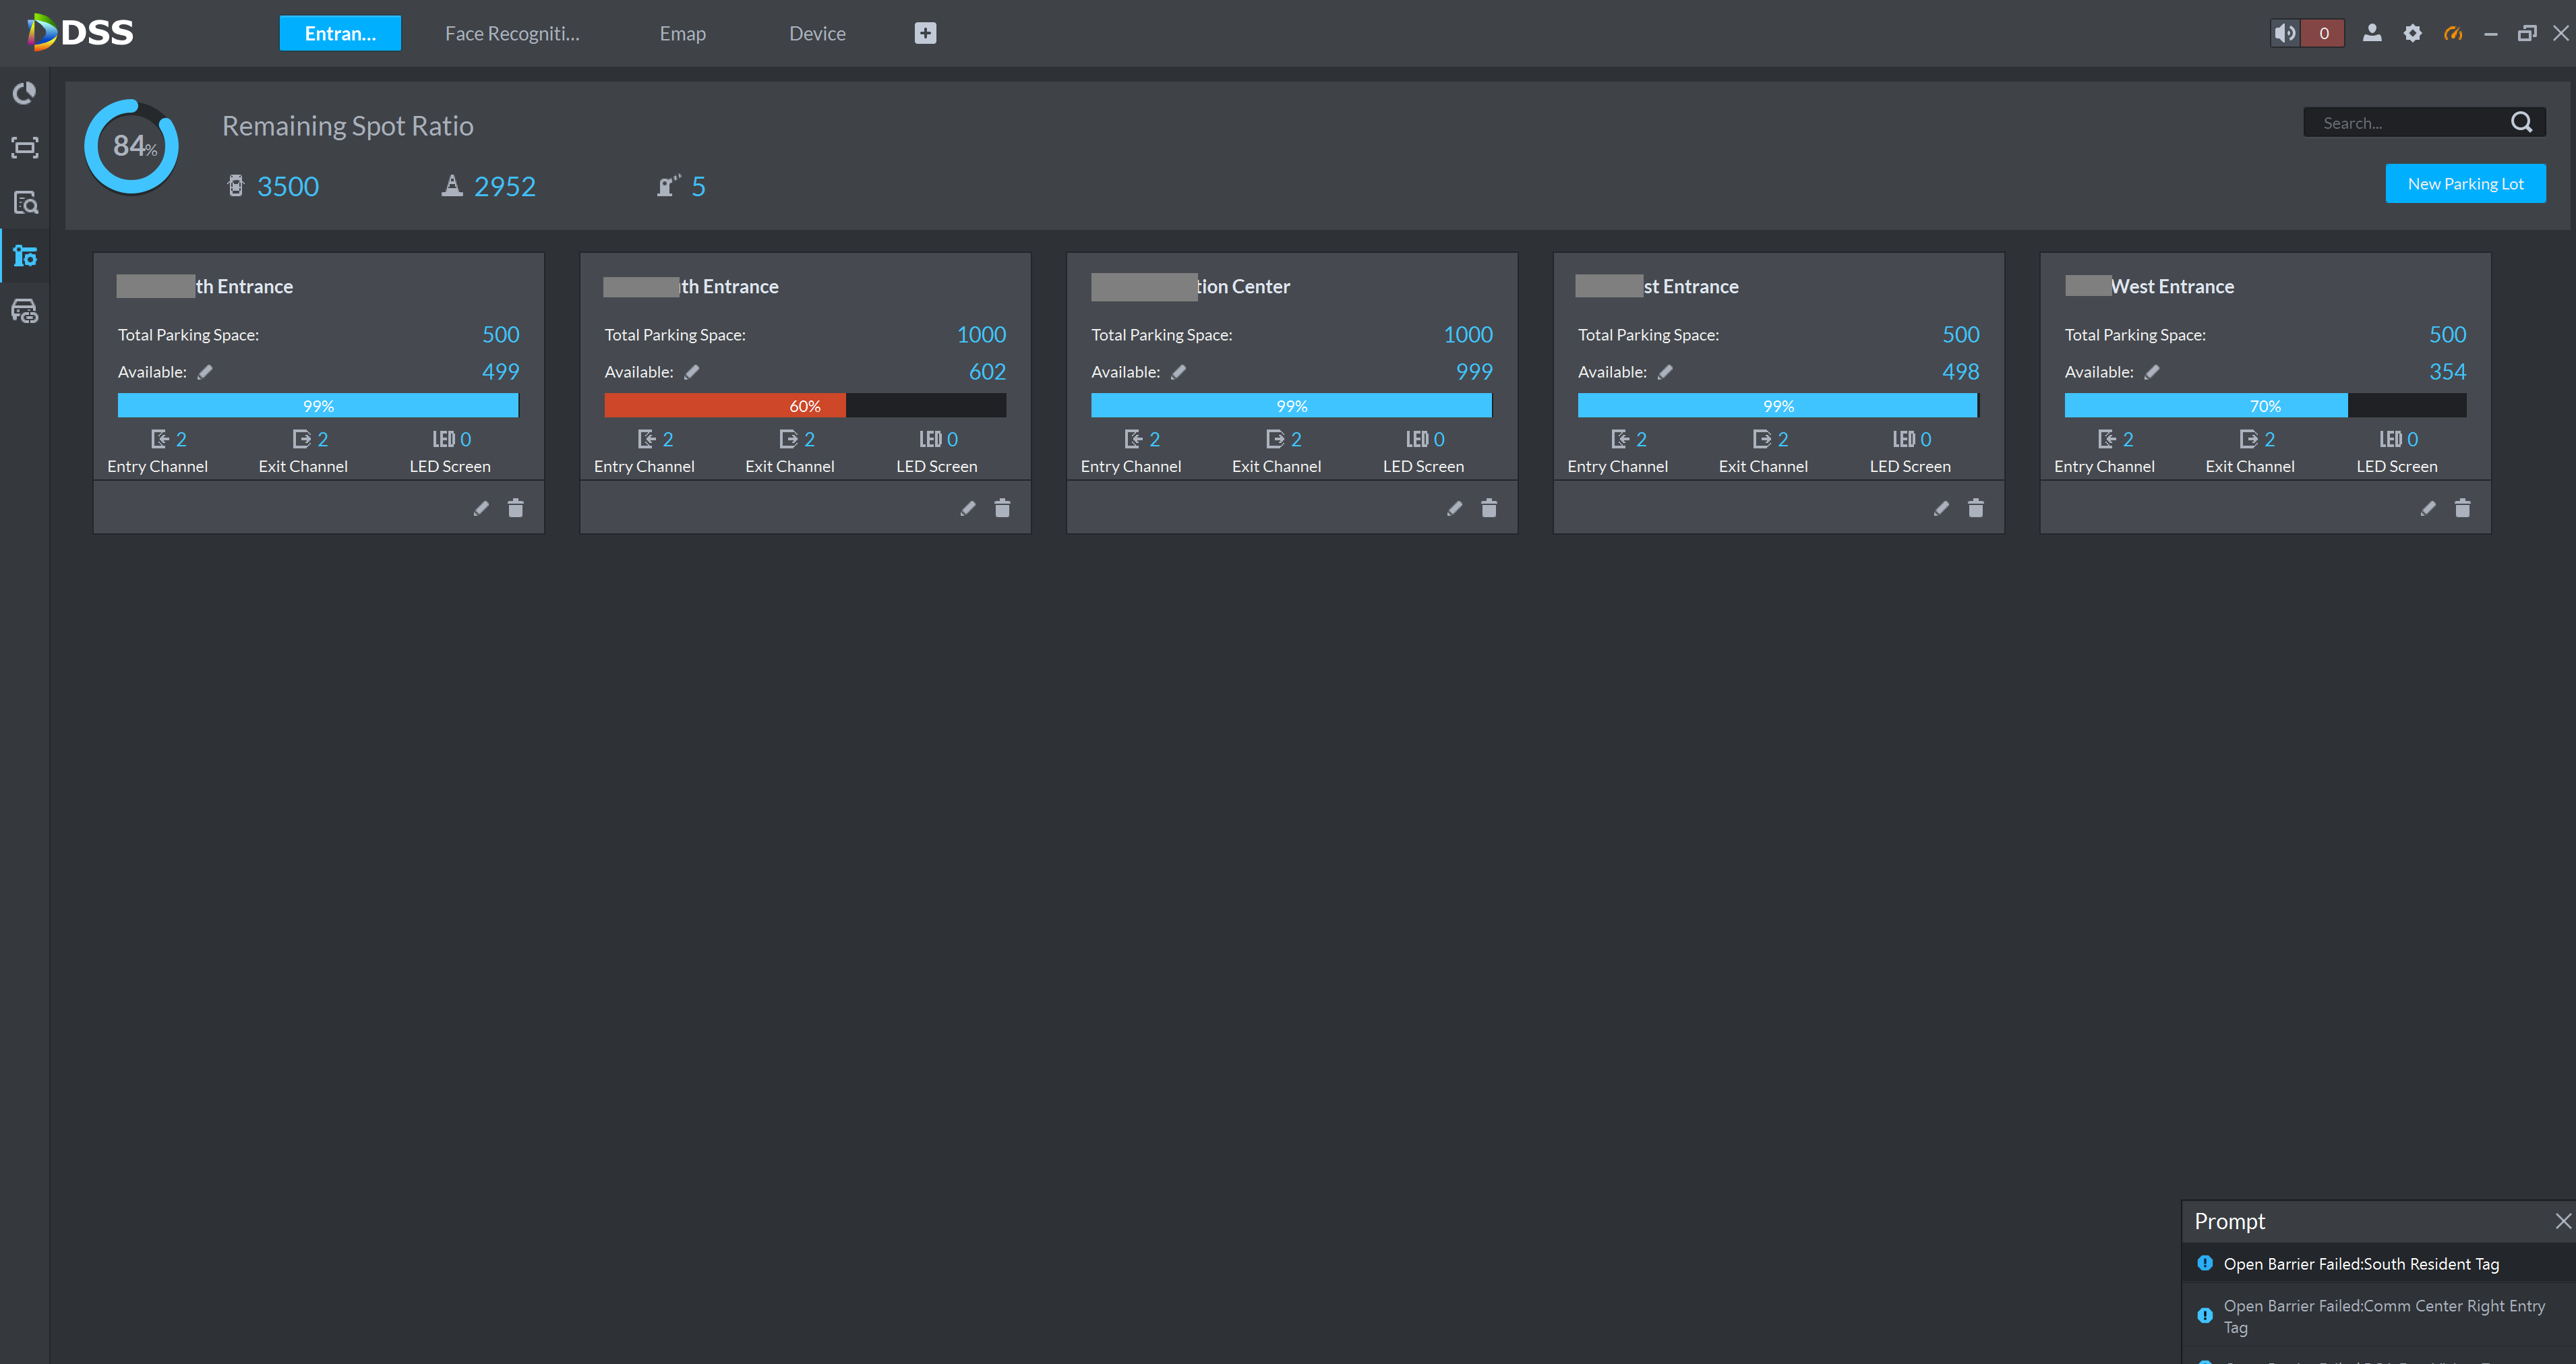Click the orange performance gauge icon
Viewport: 2576px width, 1364px height.
pyautogui.click(x=2452, y=33)
